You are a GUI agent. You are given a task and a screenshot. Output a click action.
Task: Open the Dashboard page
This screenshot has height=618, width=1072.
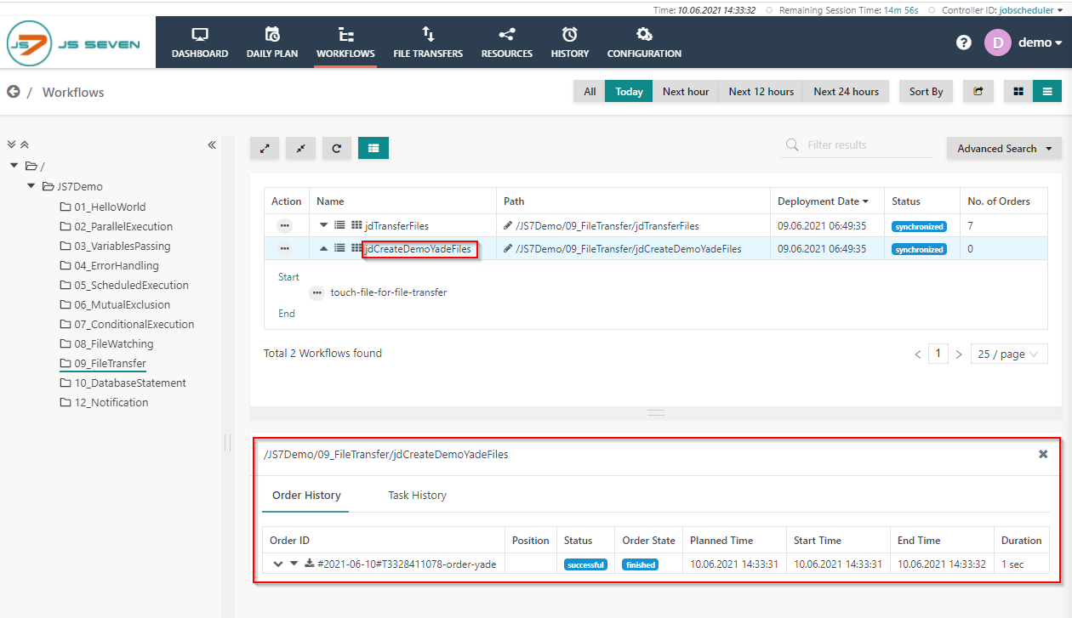click(x=200, y=43)
